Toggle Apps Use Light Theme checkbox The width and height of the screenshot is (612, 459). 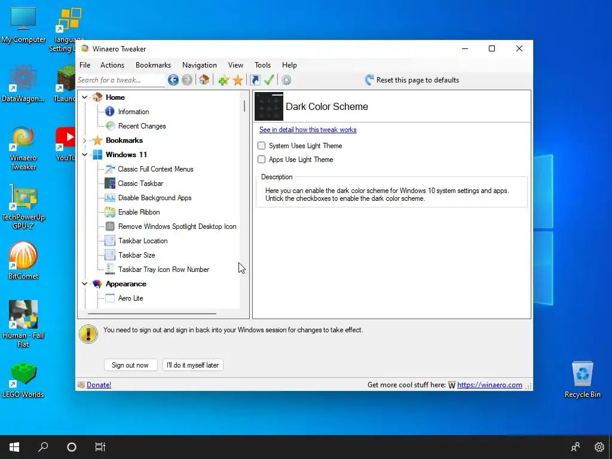[x=262, y=159]
